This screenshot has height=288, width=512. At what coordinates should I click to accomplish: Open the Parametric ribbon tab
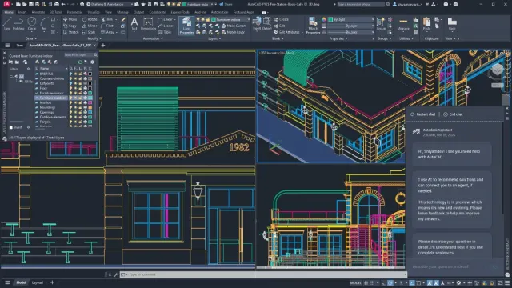(x=74, y=12)
